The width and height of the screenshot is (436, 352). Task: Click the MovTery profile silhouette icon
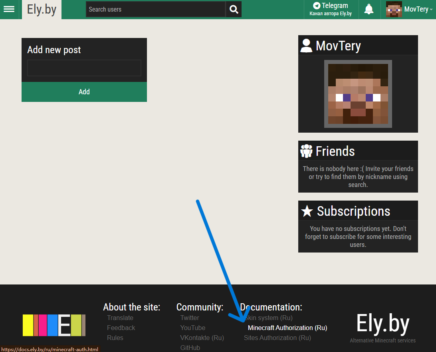pos(306,46)
